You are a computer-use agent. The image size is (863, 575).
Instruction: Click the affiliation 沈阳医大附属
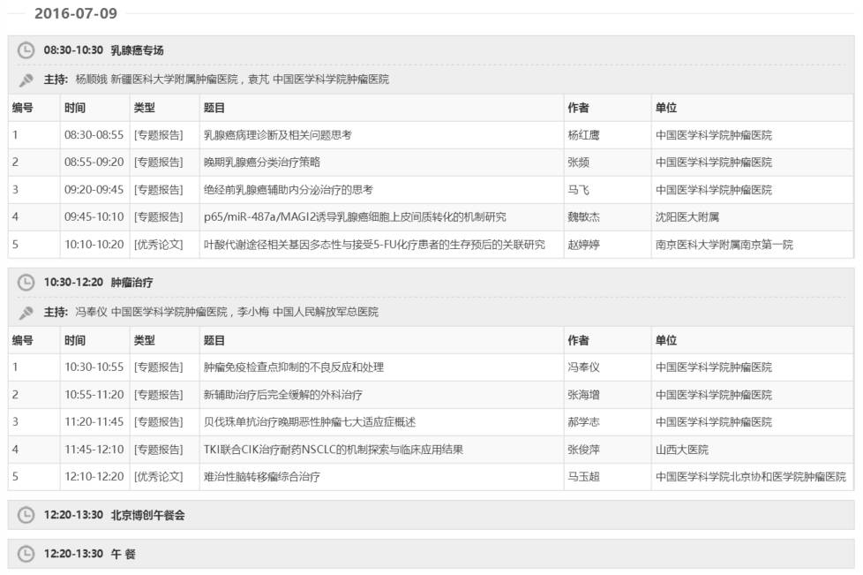point(687,217)
